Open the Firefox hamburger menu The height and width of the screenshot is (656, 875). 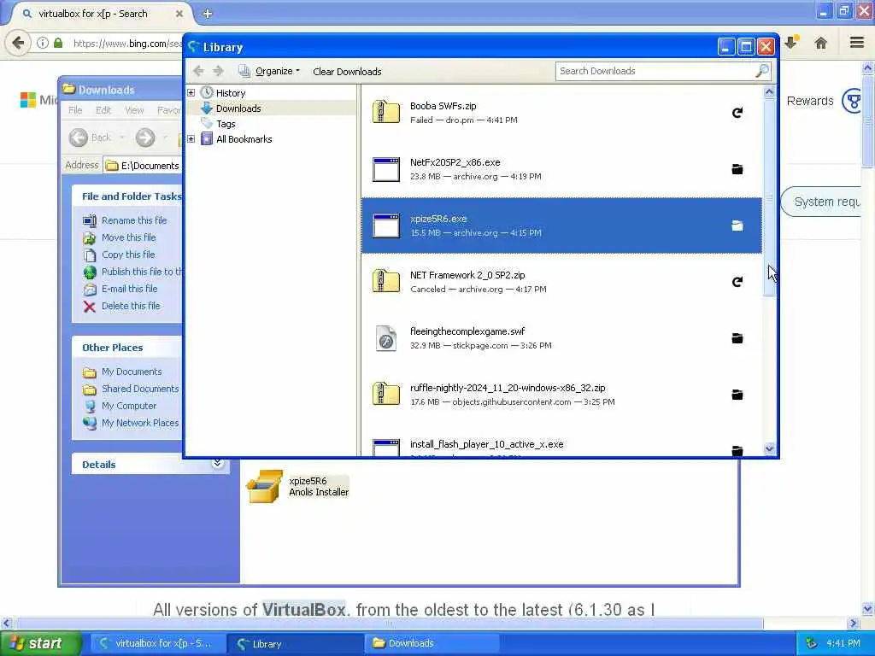point(857,43)
